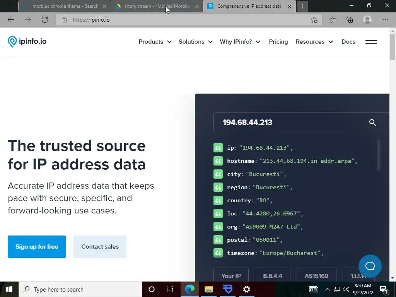Show hidden system tray icons chevron
Image resolution: width=396 pixels, height=297 pixels.
coord(327,289)
